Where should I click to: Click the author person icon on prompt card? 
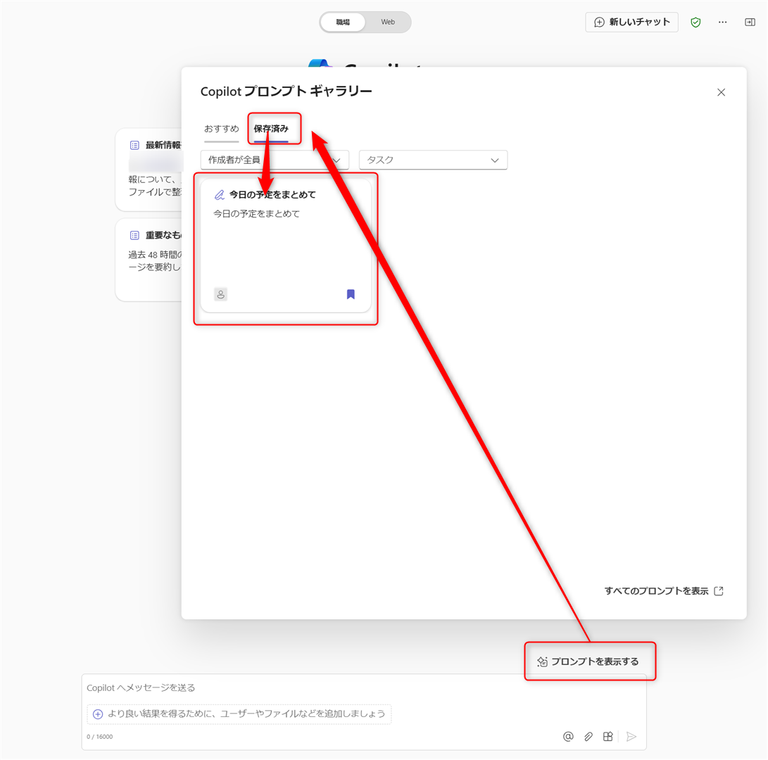[220, 294]
